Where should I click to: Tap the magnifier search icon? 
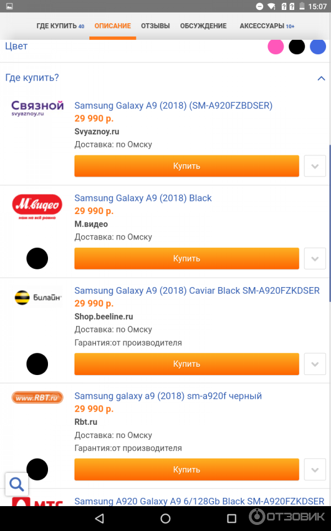pyautogui.click(x=17, y=485)
